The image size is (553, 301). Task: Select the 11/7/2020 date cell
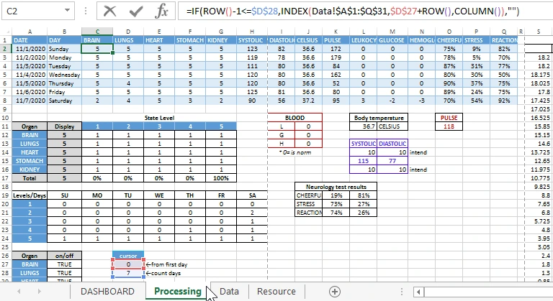click(x=30, y=101)
